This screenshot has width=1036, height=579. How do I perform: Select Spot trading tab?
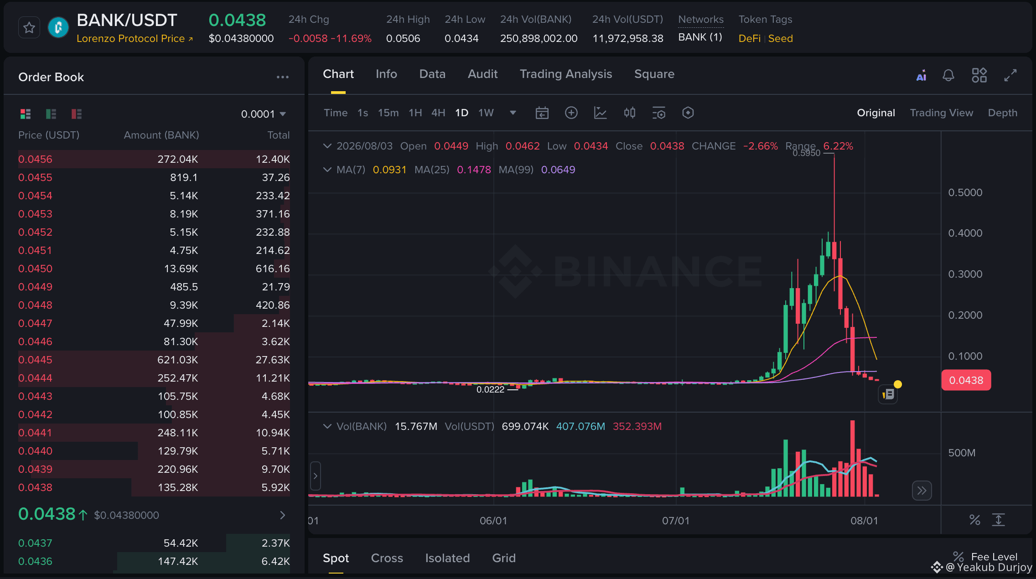[336, 558]
